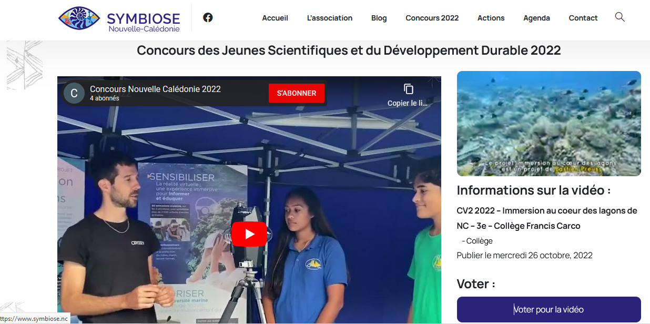Open the Contact menu item

(x=583, y=18)
